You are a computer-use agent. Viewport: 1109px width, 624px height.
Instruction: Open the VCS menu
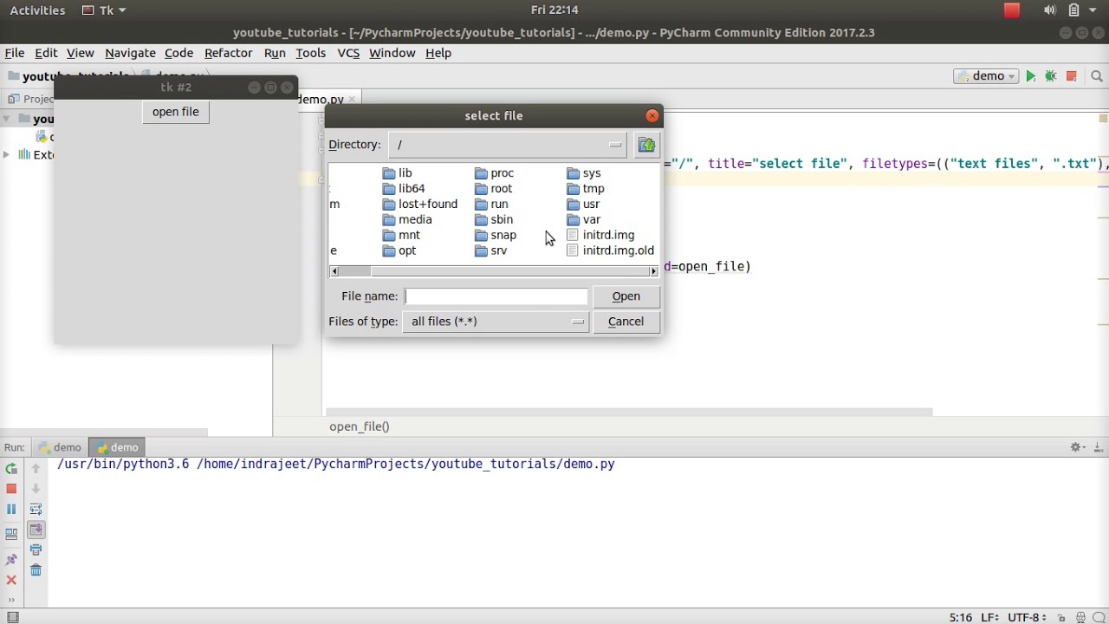[348, 53]
